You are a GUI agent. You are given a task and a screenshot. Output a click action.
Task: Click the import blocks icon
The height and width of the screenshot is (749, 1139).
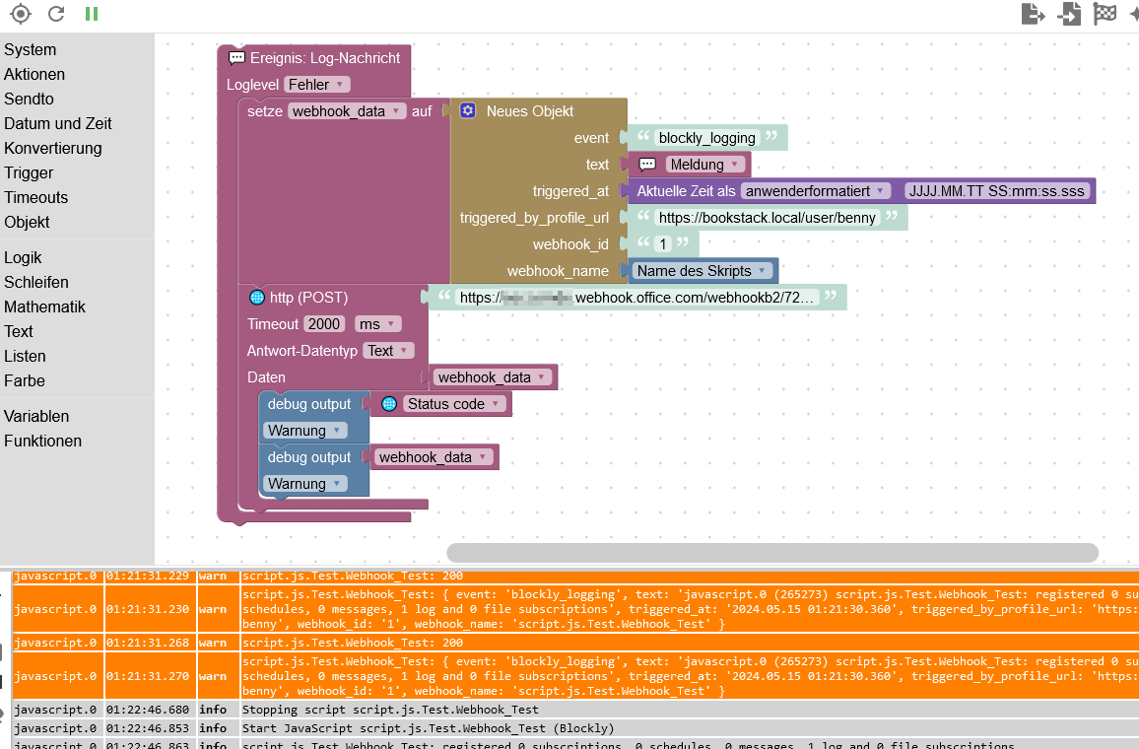click(1068, 13)
